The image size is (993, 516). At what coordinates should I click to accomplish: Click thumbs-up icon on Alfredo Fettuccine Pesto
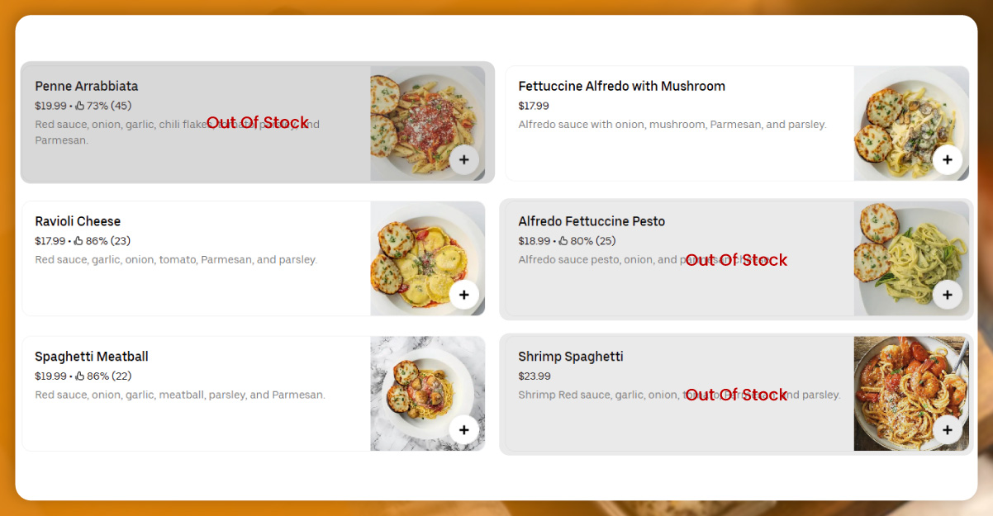tap(563, 241)
